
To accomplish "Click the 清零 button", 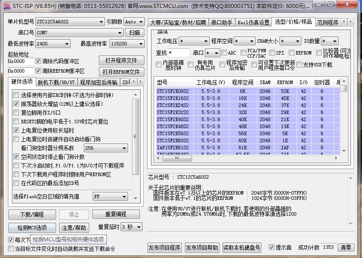I will [x=346, y=247].
